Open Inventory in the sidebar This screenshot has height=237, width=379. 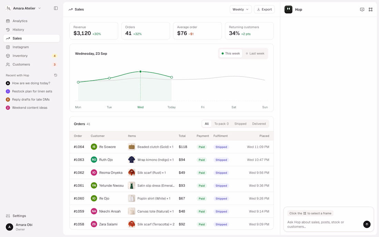click(32, 56)
